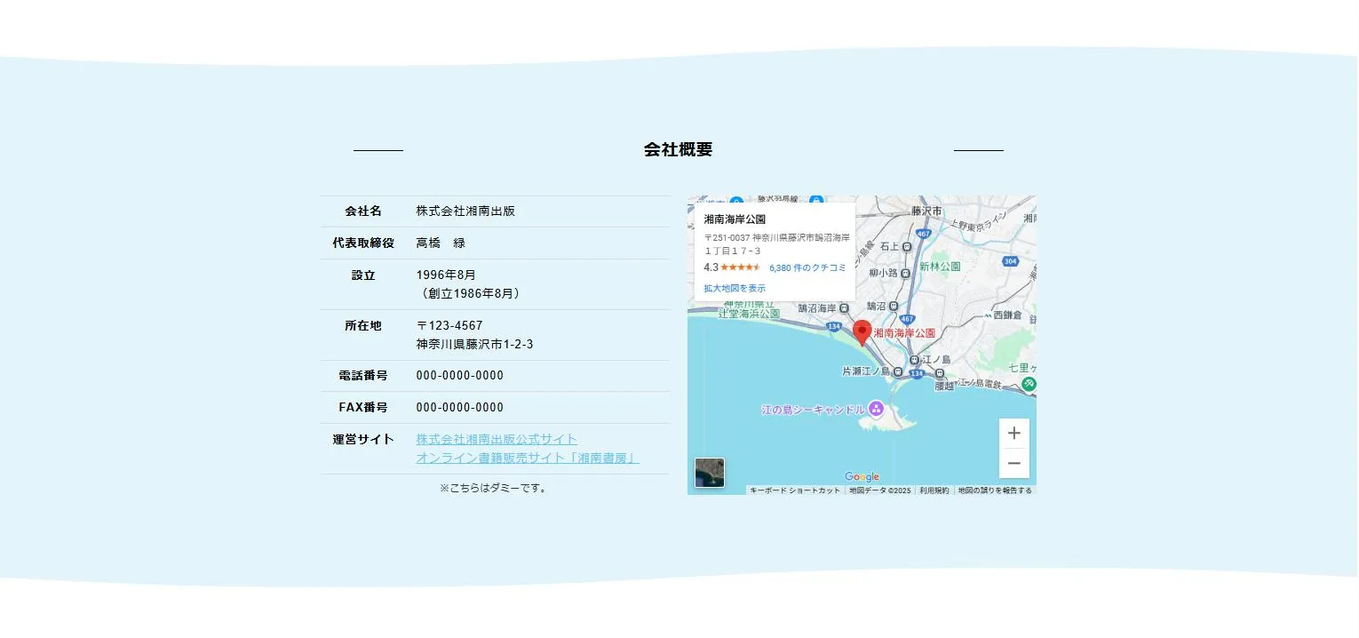Click the 所在地 row label
This screenshot has width=1359, height=638.
363,325
